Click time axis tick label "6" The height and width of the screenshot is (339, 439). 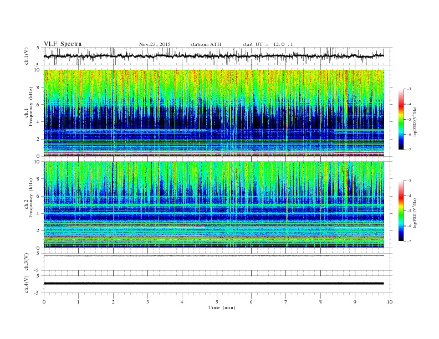click(251, 302)
